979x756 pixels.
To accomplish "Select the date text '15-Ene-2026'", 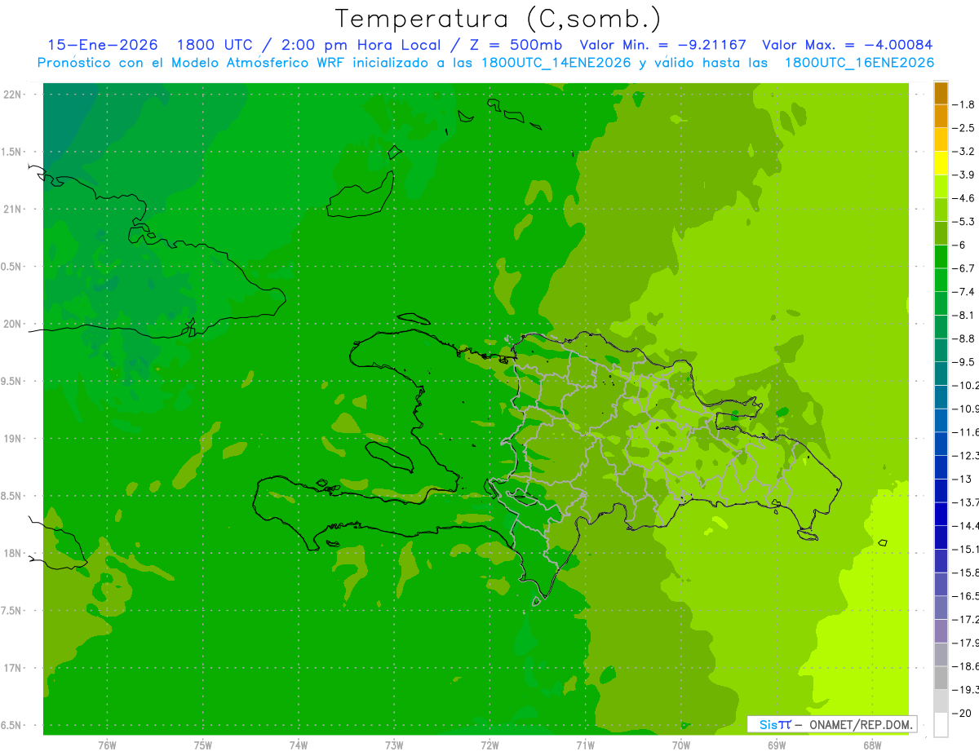I will tap(103, 45).
